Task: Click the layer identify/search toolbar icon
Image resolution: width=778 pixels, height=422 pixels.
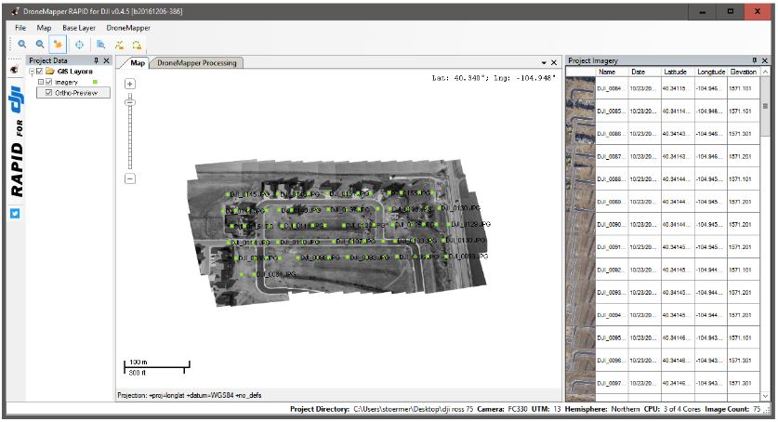Action: (100, 45)
